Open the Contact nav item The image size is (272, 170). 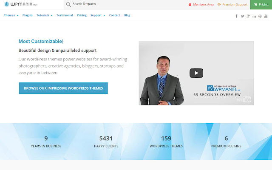tap(114, 15)
